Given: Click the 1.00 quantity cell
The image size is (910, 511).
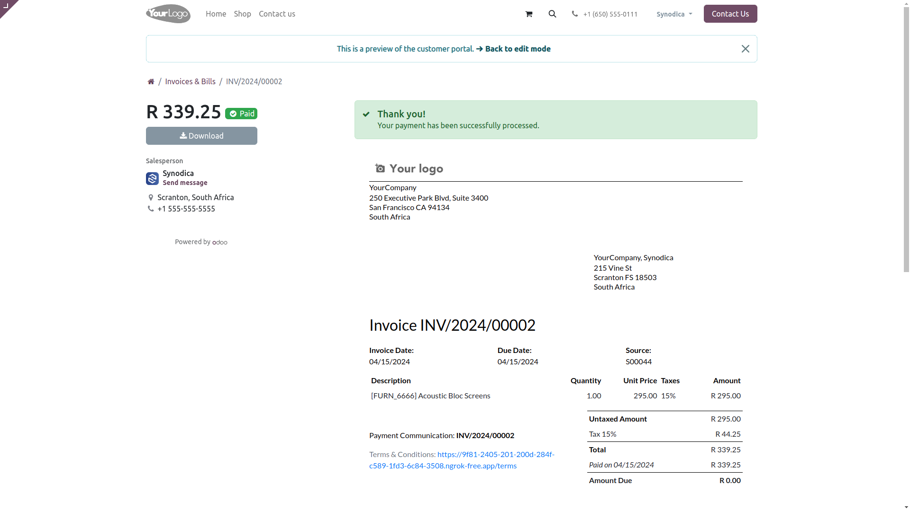Looking at the screenshot, I should pyautogui.click(x=593, y=396).
